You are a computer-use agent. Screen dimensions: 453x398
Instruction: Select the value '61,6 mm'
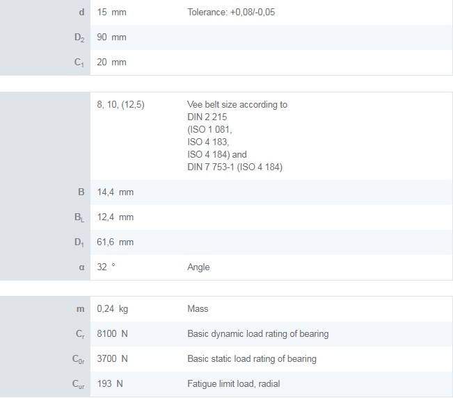(116, 242)
